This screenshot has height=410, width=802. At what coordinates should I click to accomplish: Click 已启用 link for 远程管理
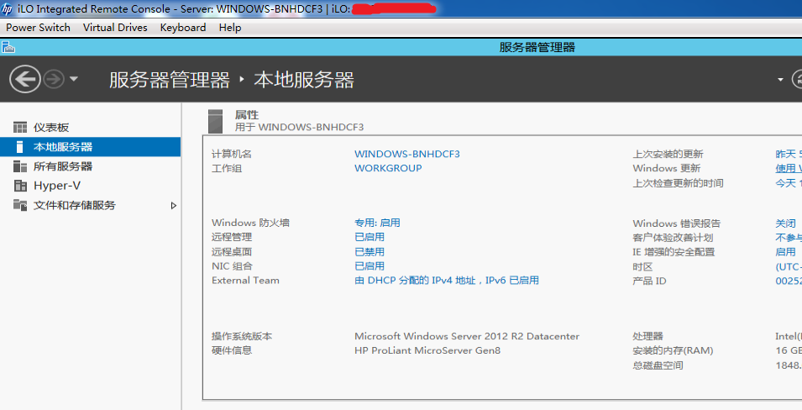[370, 237]
